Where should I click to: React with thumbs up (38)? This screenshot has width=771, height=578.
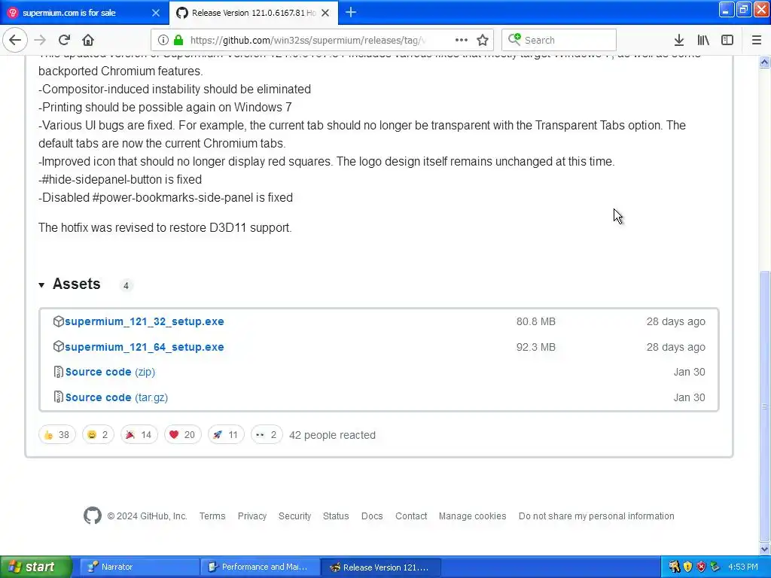pyautogui.click(x=57, y=435)
